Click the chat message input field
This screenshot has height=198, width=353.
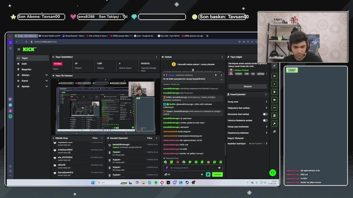coord(193,168)
